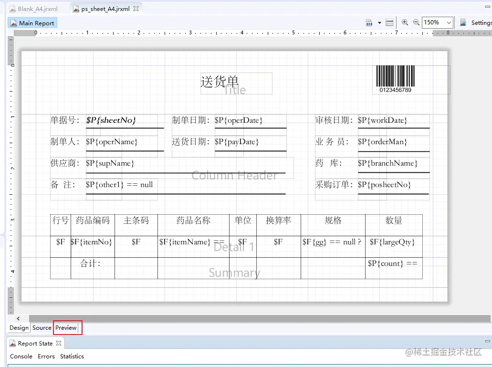Click the back arrow above the Design tab
Screen dimensions: 492x367
(x=18, y=318)
